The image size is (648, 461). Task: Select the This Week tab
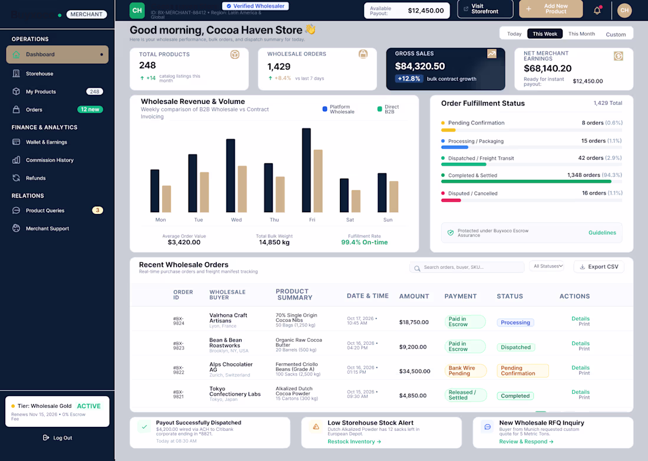tap(545, 34)
